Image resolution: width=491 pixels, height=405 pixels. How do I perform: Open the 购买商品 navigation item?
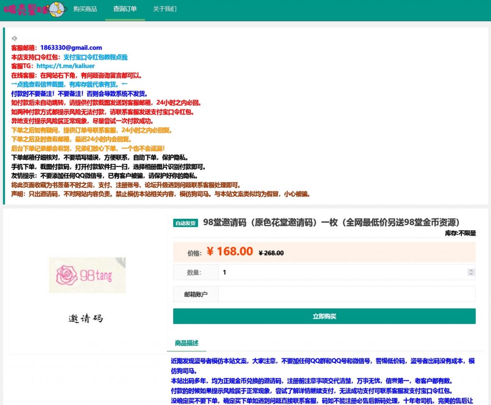(85, 9)
